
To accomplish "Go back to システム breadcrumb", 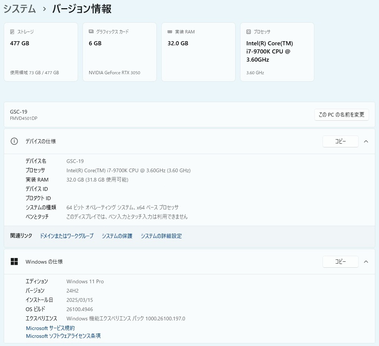I will point(20,9).
